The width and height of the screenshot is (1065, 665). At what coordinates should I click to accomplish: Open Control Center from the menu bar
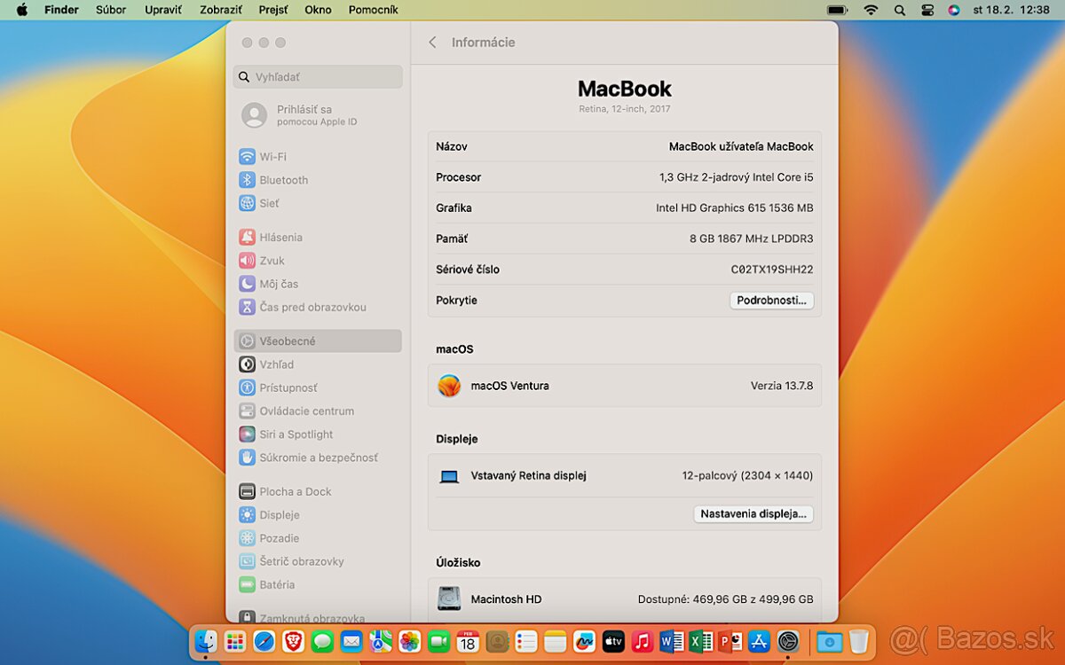(927, 10)
